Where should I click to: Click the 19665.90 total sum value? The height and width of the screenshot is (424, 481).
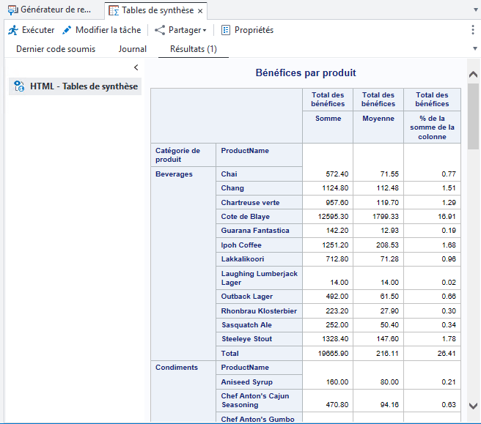333,354
